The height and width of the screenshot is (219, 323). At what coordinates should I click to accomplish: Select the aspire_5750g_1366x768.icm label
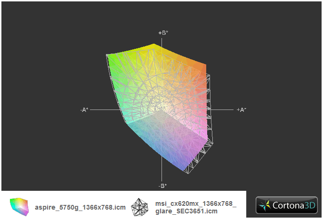coord(80,207)
